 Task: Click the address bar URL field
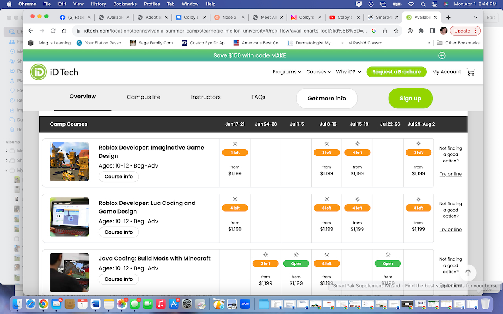click(220, 31)
